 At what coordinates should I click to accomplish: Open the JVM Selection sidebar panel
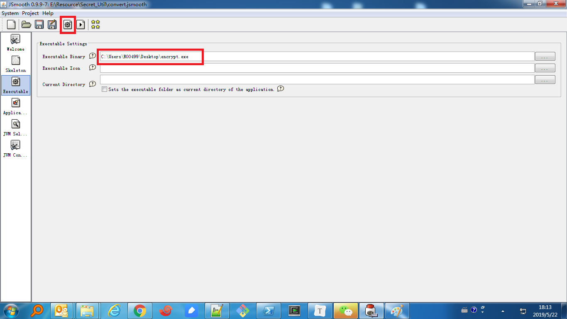pyautogui.click(x=15, y=128)
